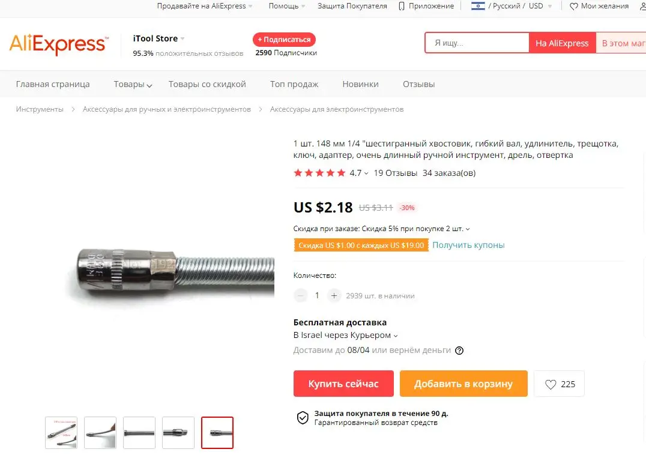646x461 pixels.
Task: Click the Купить сейчас button
Action: coord(343,384)
